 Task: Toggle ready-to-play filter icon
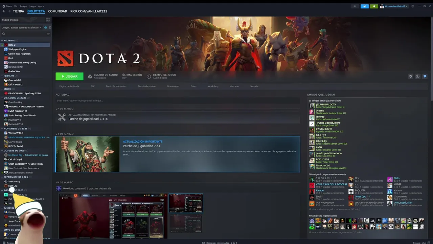tap(50, 27)
